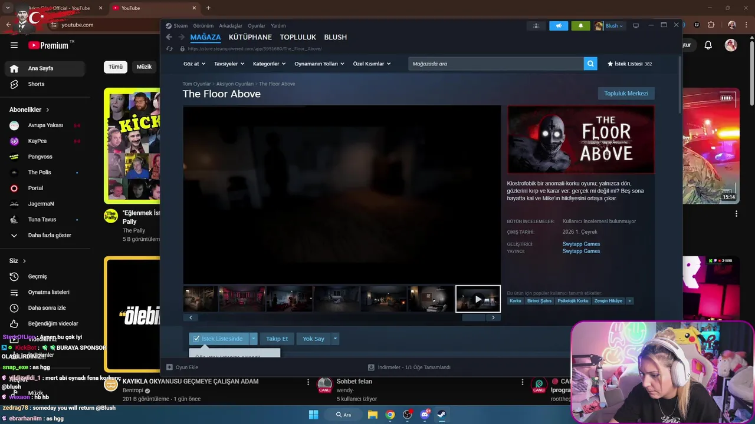Switch to TOPLULUK tab
The width and height of the screenshot is (755, 424).
298,37
